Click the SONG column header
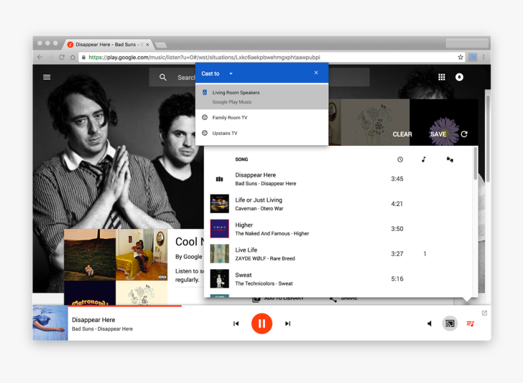523x383 pixels. point(241,159)
